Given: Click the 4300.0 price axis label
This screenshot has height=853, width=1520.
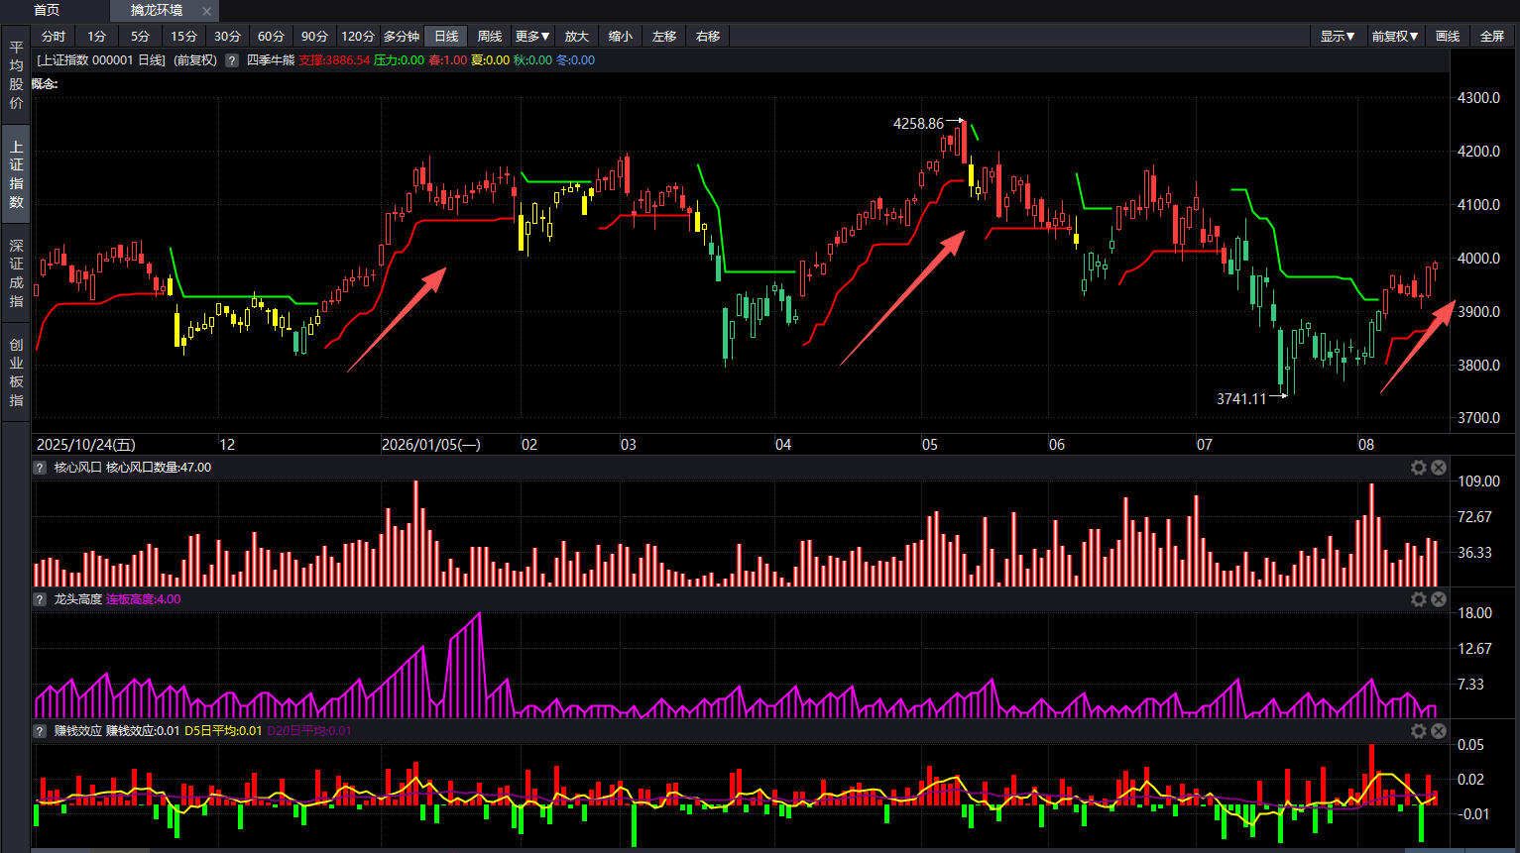Looking at the screenshot, I should (1478, 98).
